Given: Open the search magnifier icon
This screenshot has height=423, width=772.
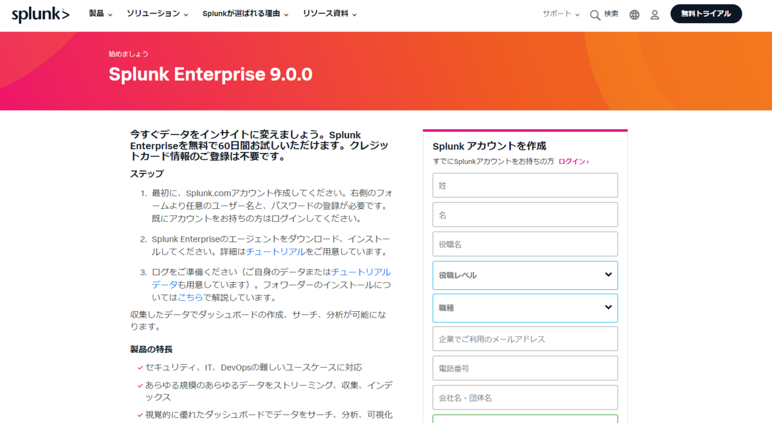Looking at the screenshot, I should point(595,15).
